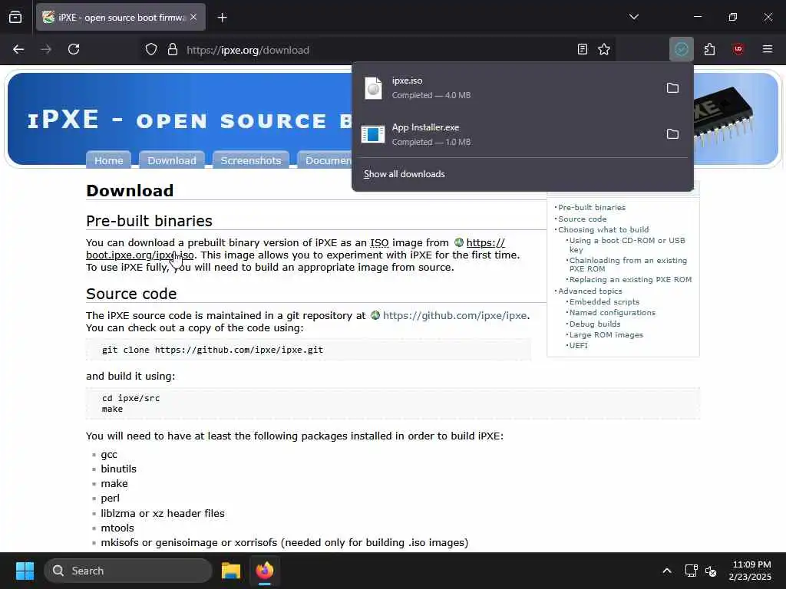
Task: Open the clock and date flyout
Action: pyautogui.click(x=751, y=571)
